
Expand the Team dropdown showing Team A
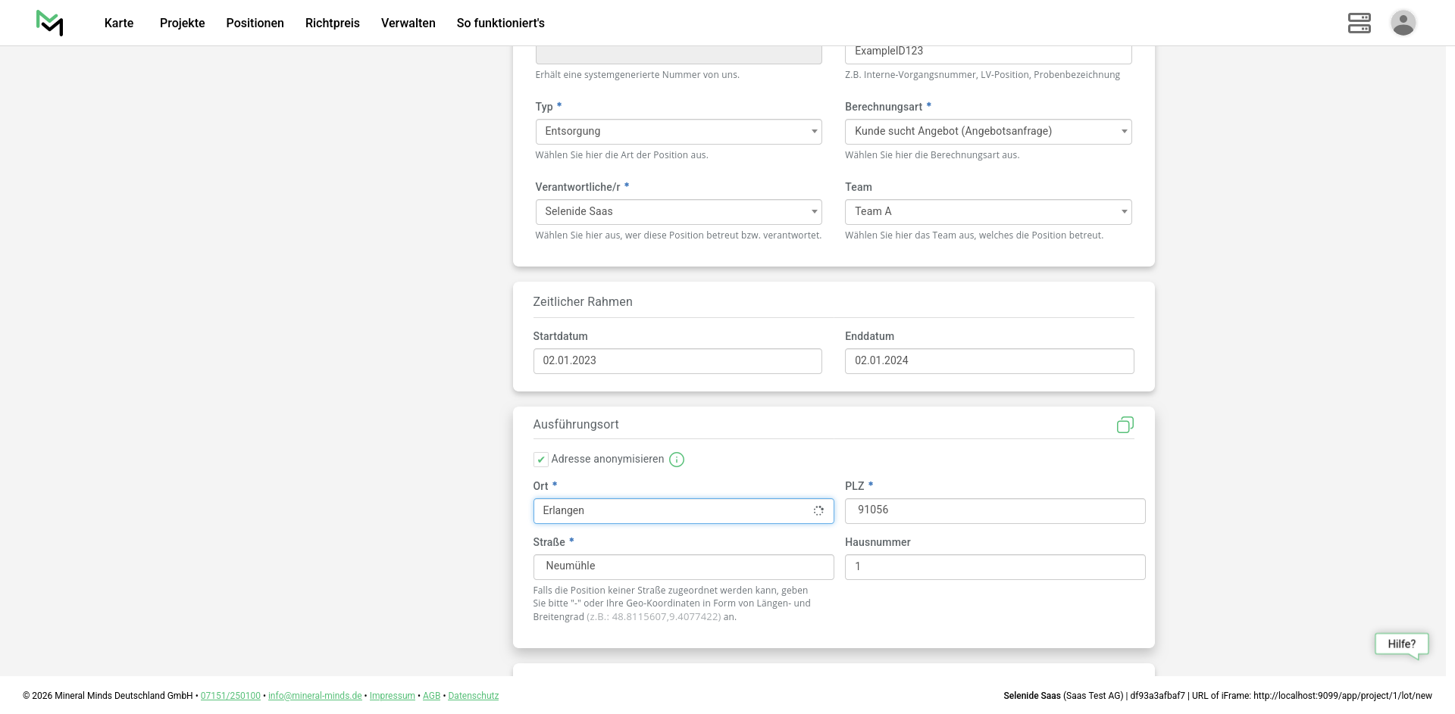pyautogui.click(x=987, y=212)
